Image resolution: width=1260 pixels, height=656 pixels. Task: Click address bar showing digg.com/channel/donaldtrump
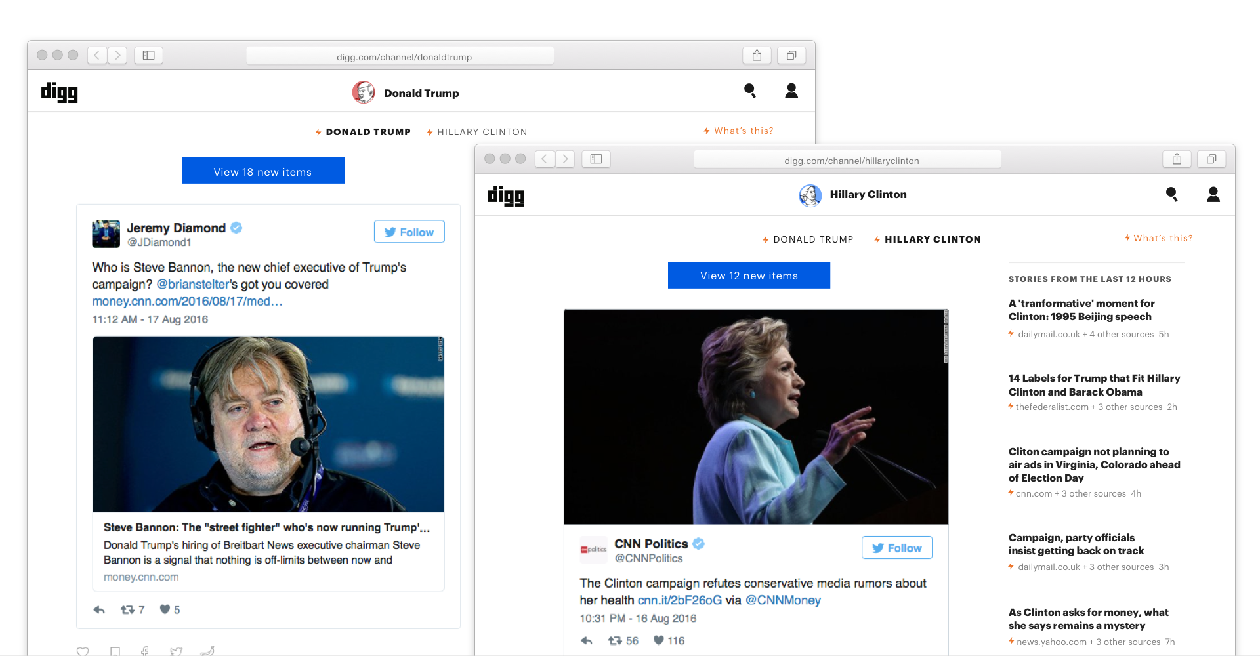coord(400,56)
